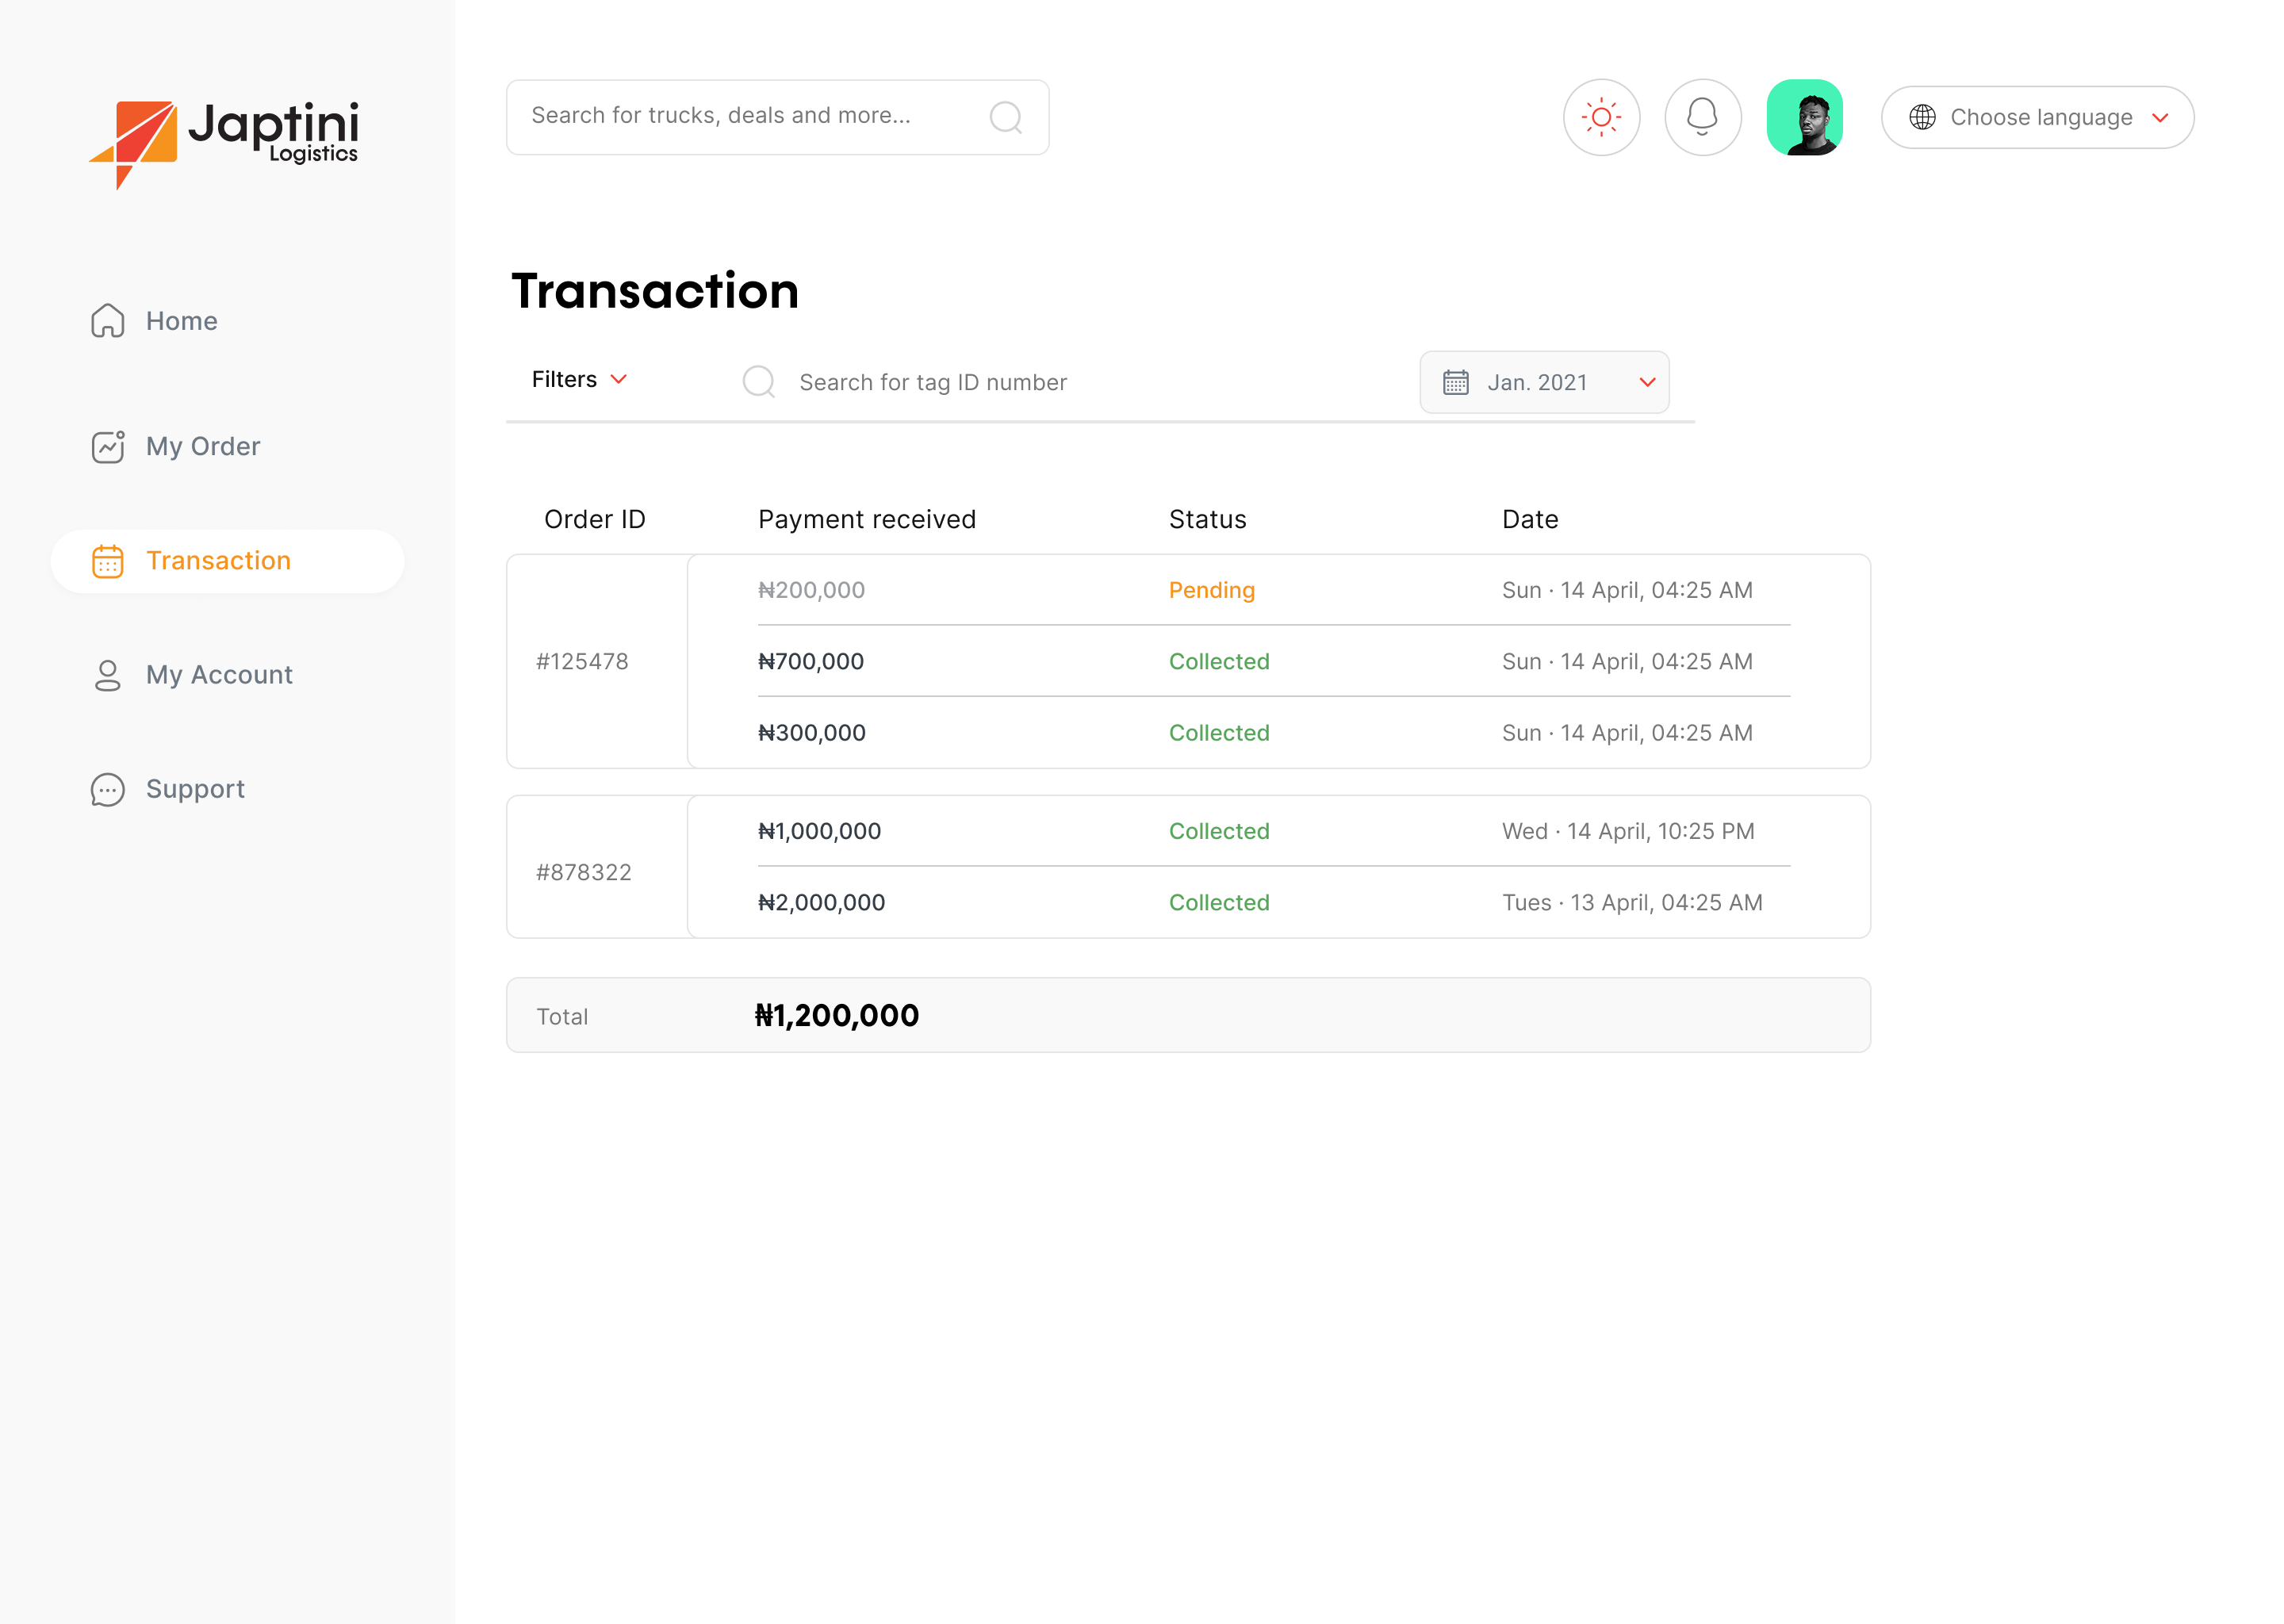The width and height of the screenshot is (2284, 1624).
Task: Focus the Search for trucks, deals field
Action: 778,117
